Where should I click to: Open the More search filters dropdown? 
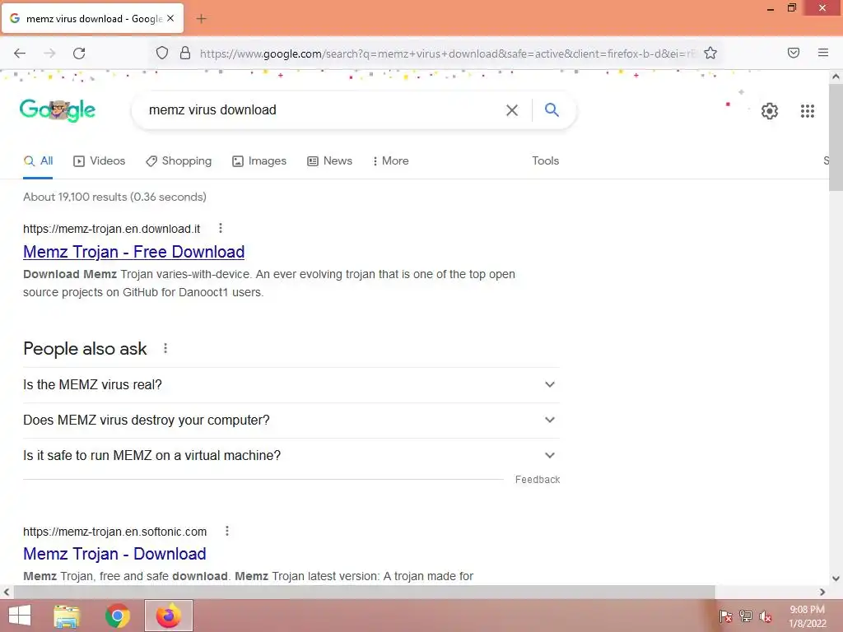coord(391,160)
